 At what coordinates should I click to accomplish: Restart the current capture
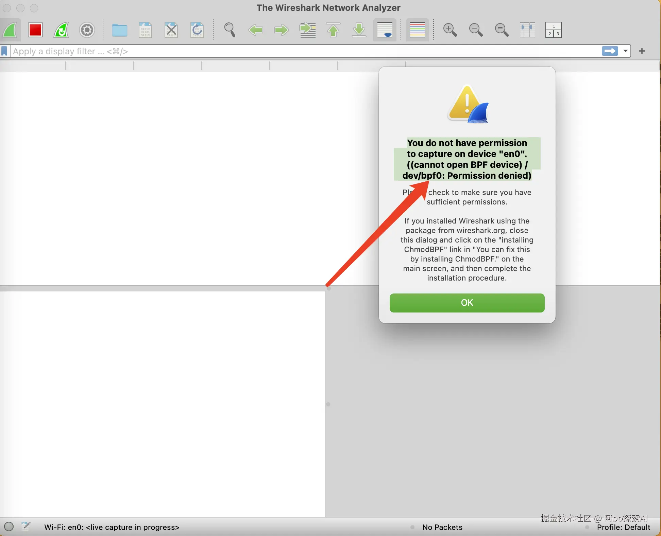(x=62, y=30)
